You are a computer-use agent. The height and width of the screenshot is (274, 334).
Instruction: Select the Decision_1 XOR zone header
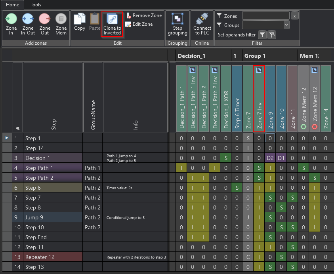(x=226, y=99)
